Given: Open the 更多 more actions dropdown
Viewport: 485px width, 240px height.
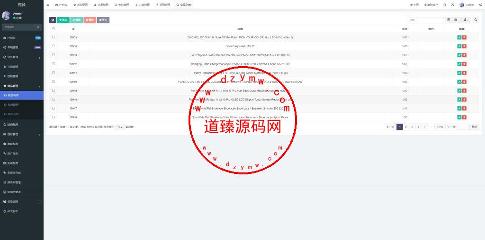Looking at the screenshot, I should tap(103, 20).
